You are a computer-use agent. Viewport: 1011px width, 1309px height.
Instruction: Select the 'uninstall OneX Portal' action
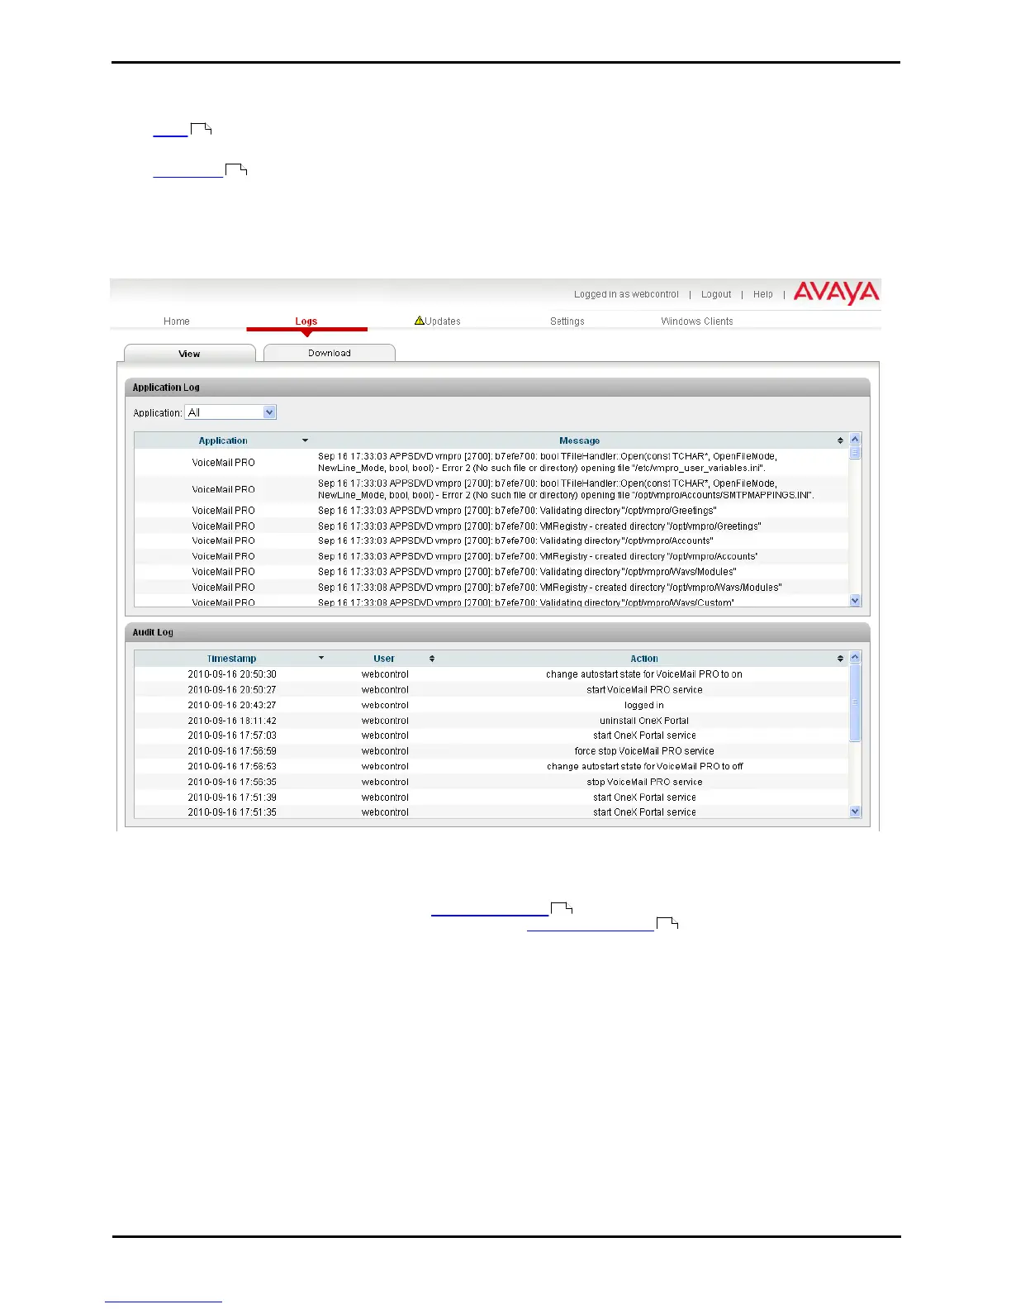(x=644, y=721)
